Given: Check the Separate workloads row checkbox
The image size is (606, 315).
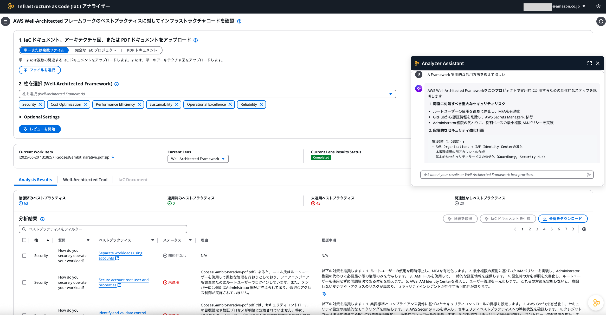Looking at the screenshot, I should coord(24,256).
